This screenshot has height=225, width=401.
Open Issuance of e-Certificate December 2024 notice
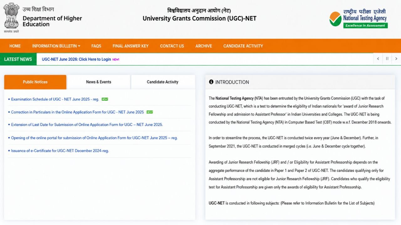click(x=60, y=151)
